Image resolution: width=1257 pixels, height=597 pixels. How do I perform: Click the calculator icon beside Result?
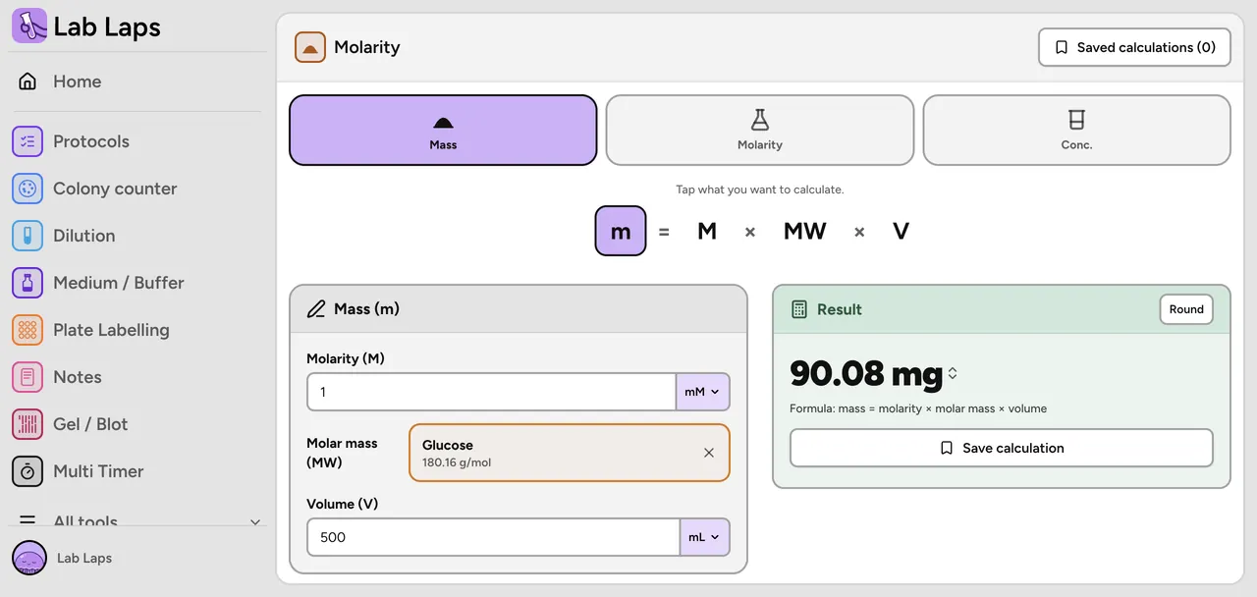pyautogui.click(x=799, y=309)
